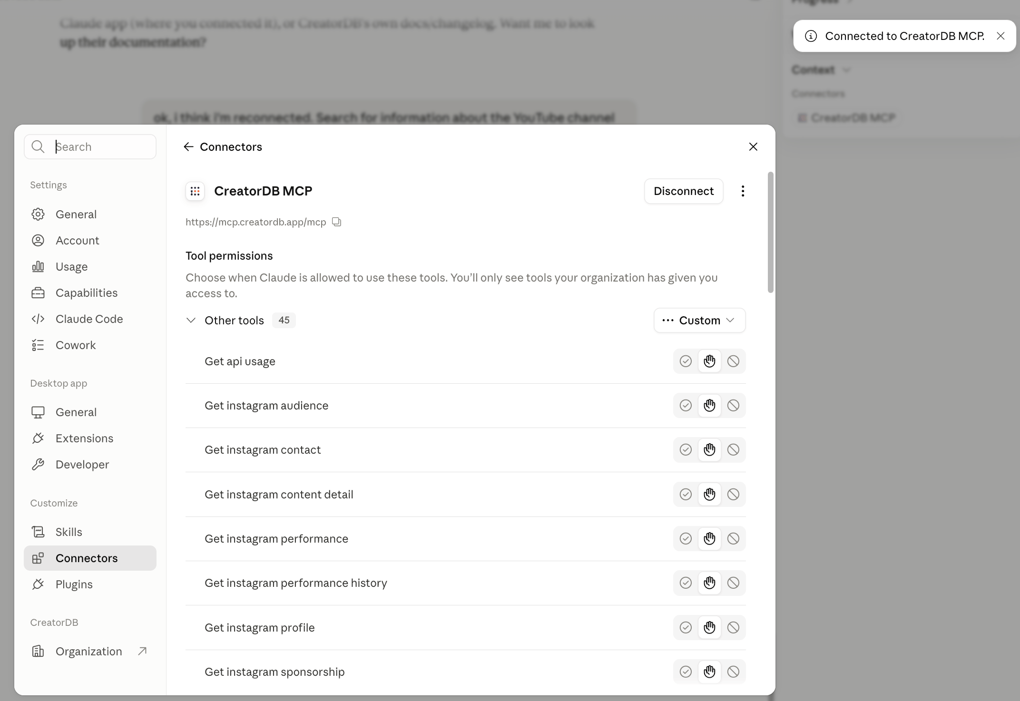Viewport: 1020px width, 701px height.
Task: Always allow Get instagram audience
Action: (x=686, y=406)
